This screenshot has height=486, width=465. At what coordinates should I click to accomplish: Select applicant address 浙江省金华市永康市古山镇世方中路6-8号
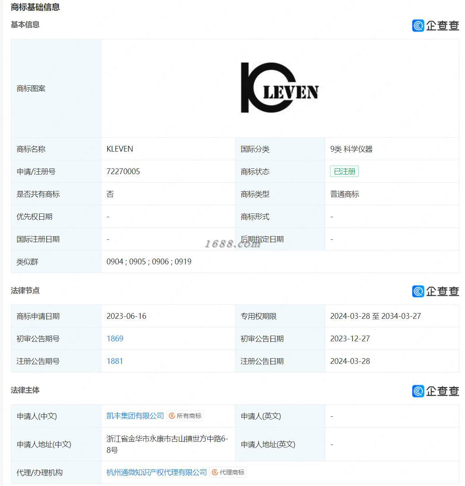point(167,444)
